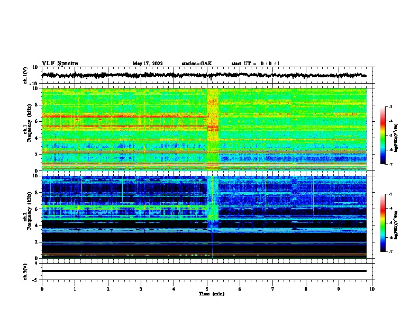Click the "8" kHz tick of the ch.1 spectrogram
Viewport: 419px width, 324px height.
click(37, 105)
